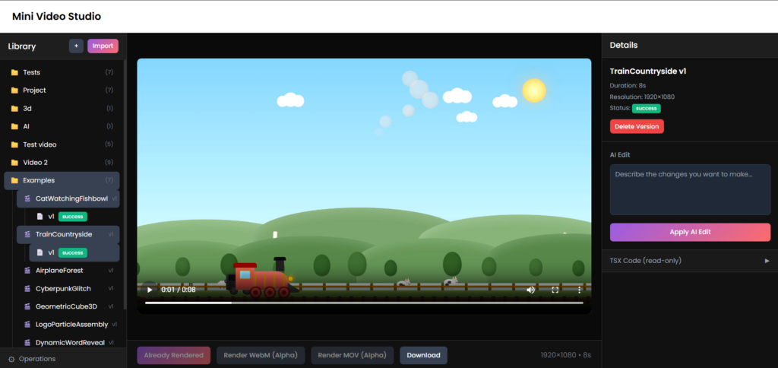Enter fullscreen video mode
The height and width of the screenshot is (368, 778).
(555, 290)
